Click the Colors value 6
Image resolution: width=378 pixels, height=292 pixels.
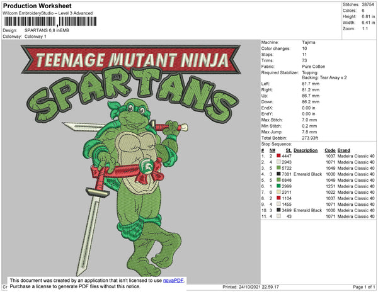click(363, 11)
